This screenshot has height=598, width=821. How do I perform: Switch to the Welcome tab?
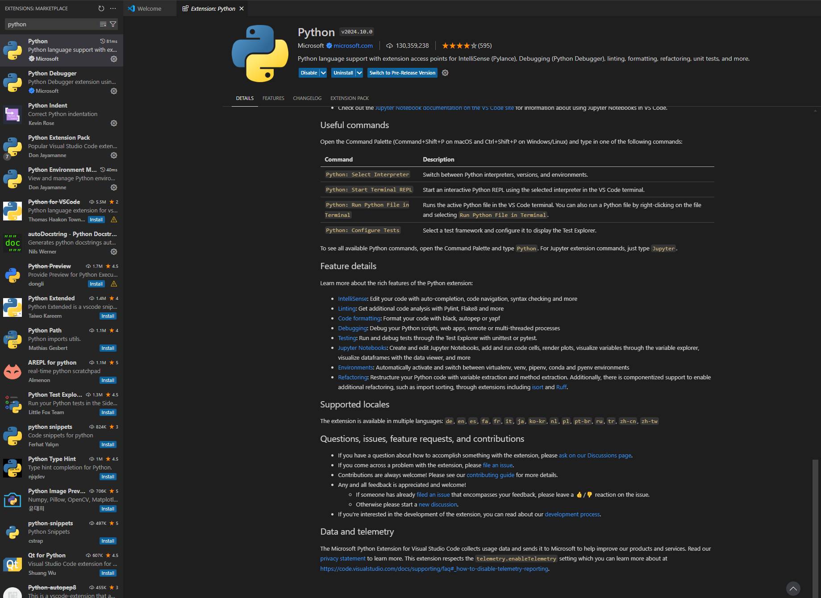click(x=150, y=8)
